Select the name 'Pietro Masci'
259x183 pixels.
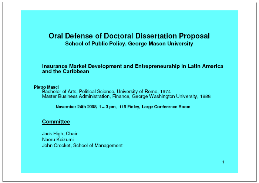(x=46, y=87)
